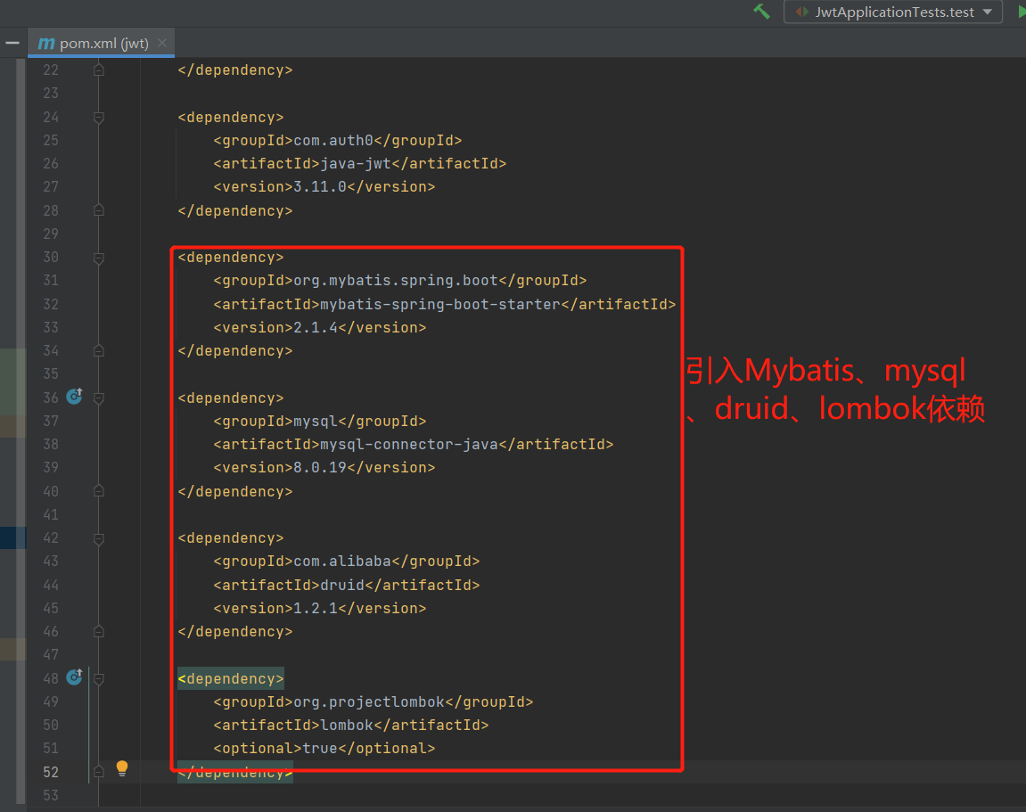Click the mysql-connector-java artifactId text
This screenshot has height=812, width=1026.
(409, 444)
